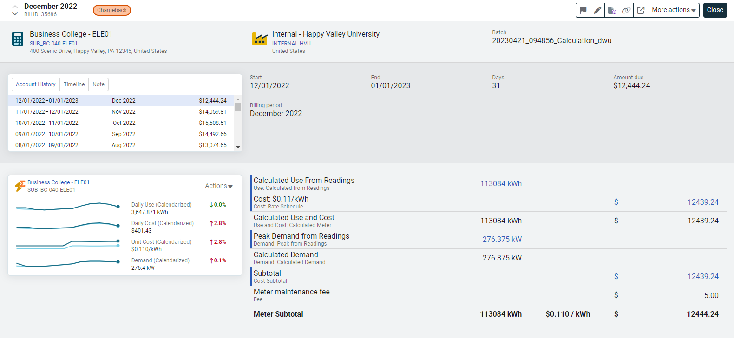Click the 276.375 kW peak demand value

pos(502,240)
